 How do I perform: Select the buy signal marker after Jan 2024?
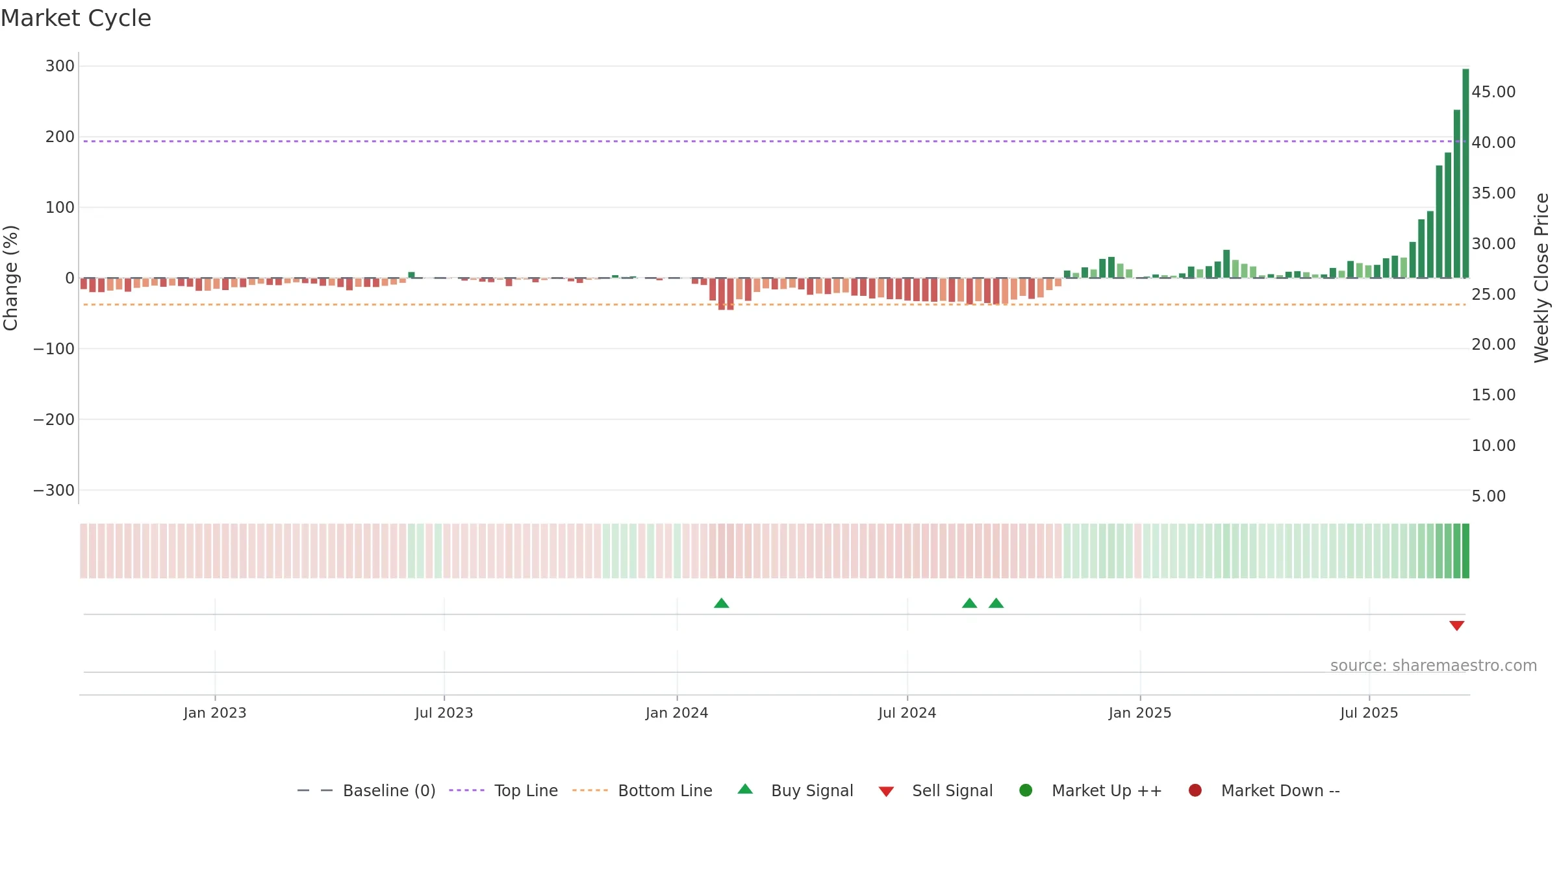[x=721, y=603]
